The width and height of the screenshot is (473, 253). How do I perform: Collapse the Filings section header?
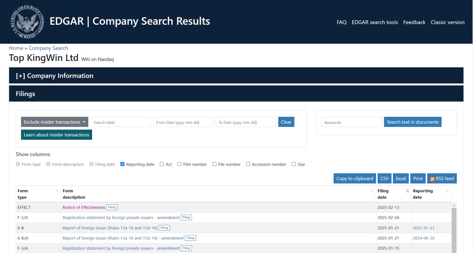(x=236, y=94)
